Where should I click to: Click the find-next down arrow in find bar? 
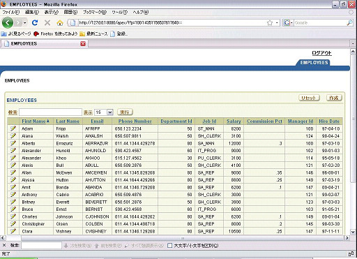click(x=66, y=246)
